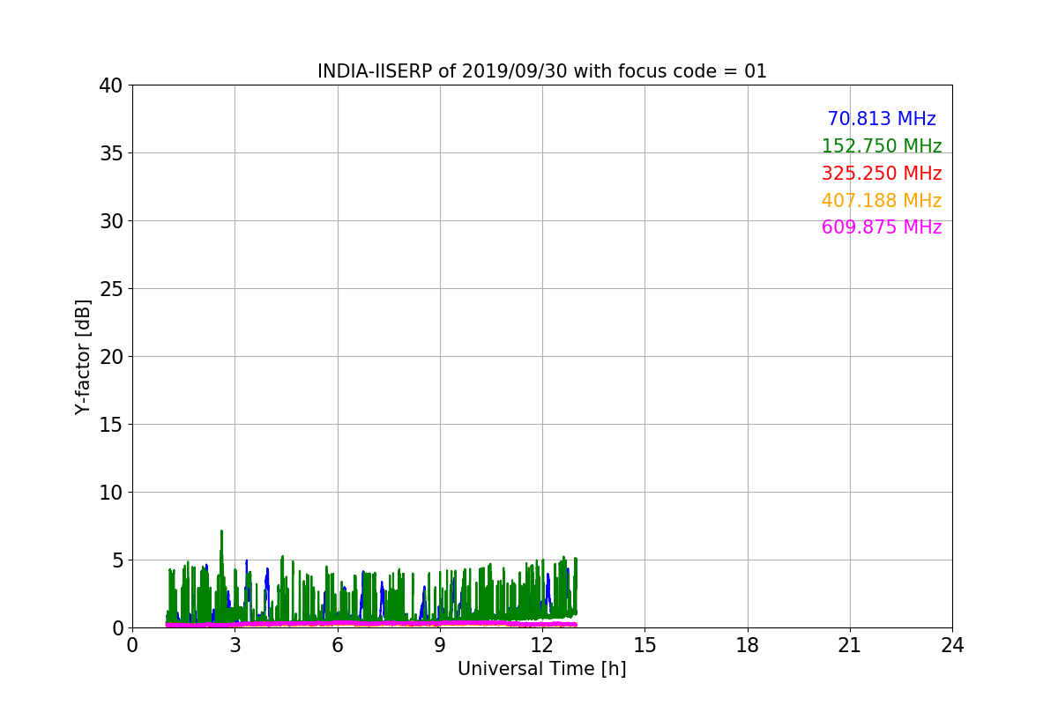Select the 70.813 MHz legend label
This screenshot has width=1058, height=705.
point(882,119)
